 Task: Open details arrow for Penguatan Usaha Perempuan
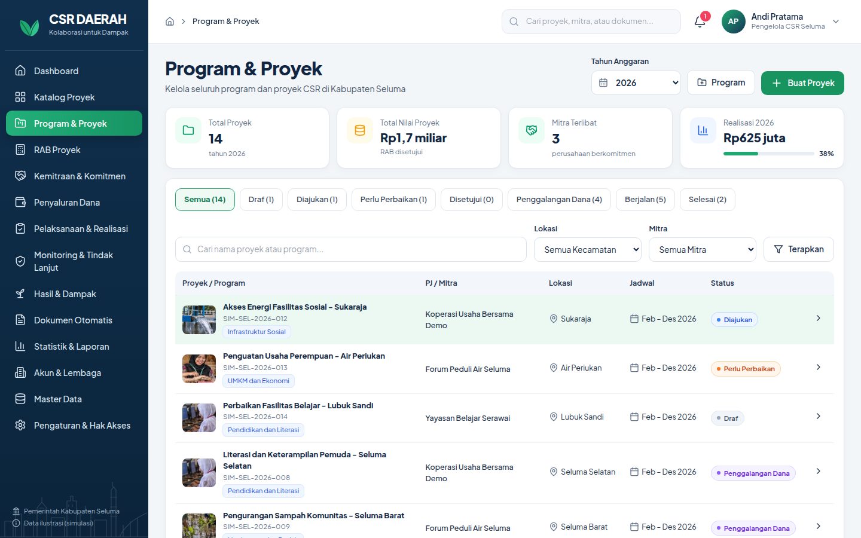point(819,367)
